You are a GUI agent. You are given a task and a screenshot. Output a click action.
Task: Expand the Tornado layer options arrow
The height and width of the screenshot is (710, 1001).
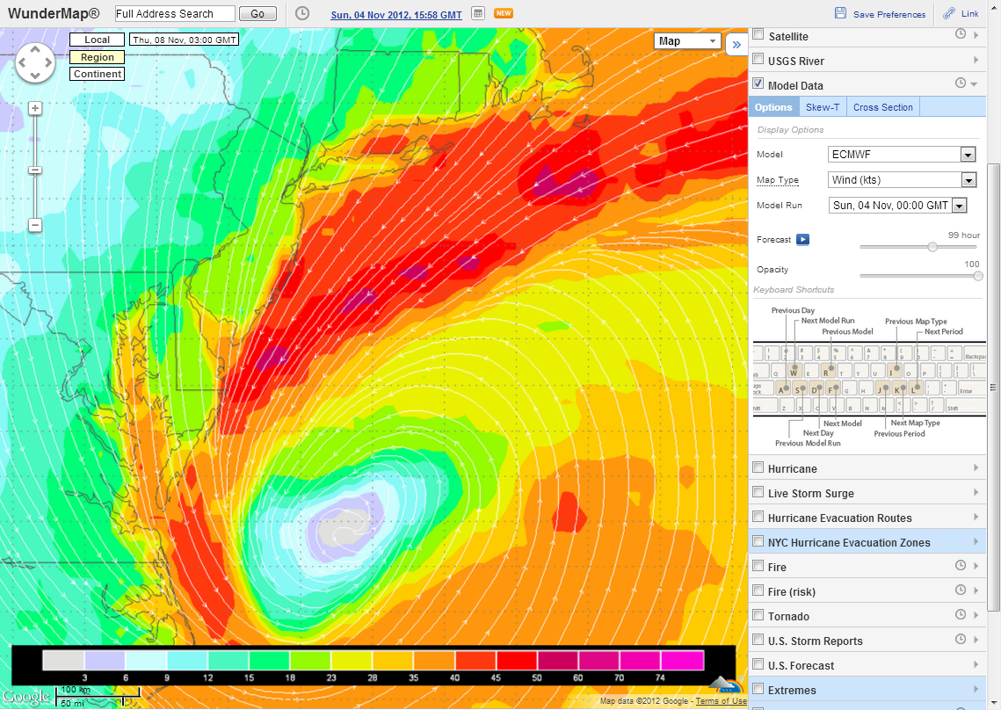(976, 615)
